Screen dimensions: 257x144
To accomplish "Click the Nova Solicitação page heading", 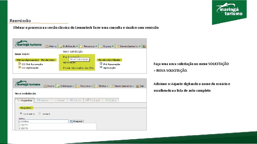I will [25, 94].
